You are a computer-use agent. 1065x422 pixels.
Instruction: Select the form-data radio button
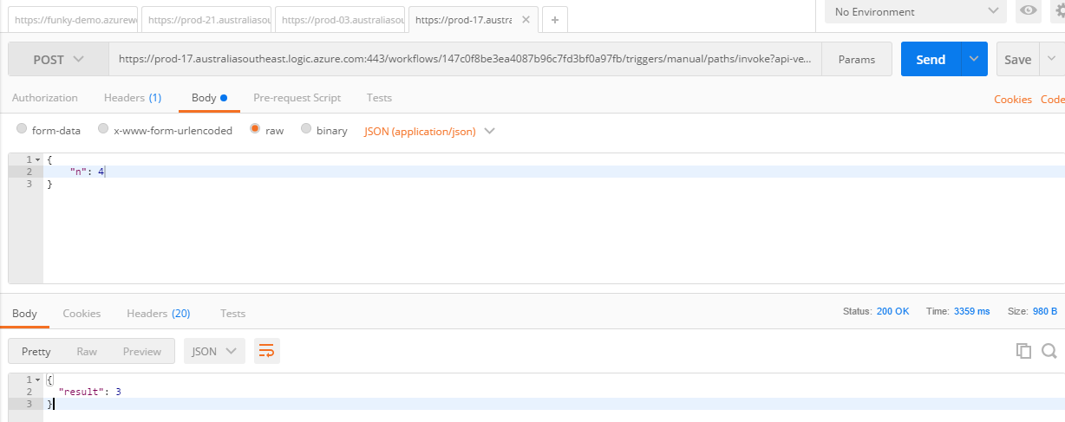coord(23,130)
